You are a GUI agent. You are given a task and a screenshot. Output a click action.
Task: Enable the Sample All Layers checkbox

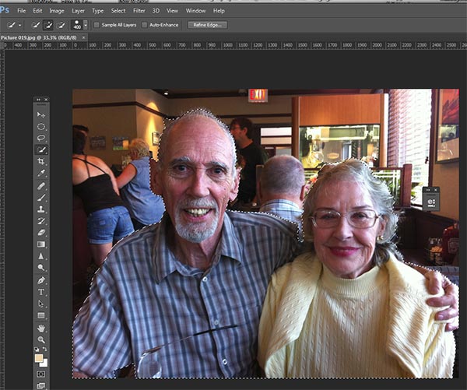97,25
